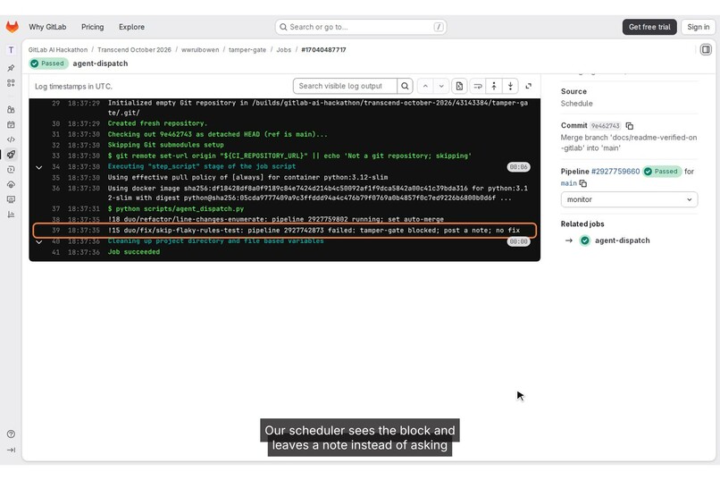Open Pricing page
Viewport: 720px width, 480px height.
pos(92,27)
